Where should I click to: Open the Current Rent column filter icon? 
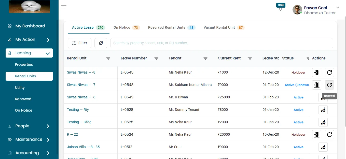click(x=250, y=58)
